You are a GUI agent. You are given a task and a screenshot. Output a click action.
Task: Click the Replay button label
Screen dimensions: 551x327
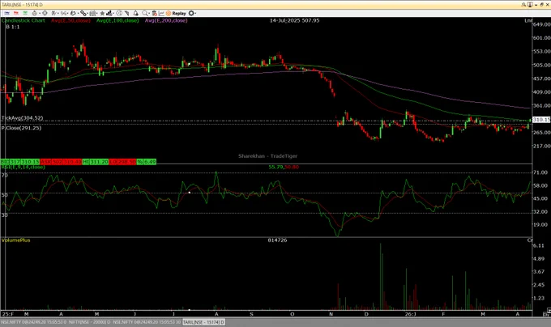click(x=179, y=13)
